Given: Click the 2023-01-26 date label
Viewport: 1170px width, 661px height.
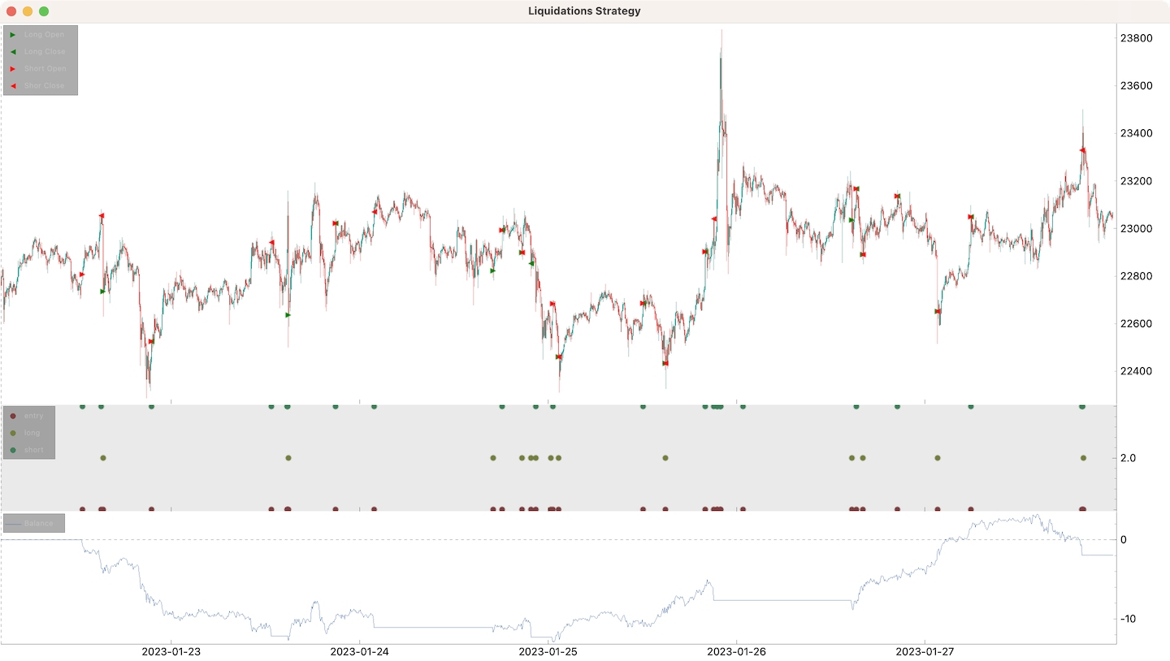Looking at the screenshot, I should pos(737,651).
